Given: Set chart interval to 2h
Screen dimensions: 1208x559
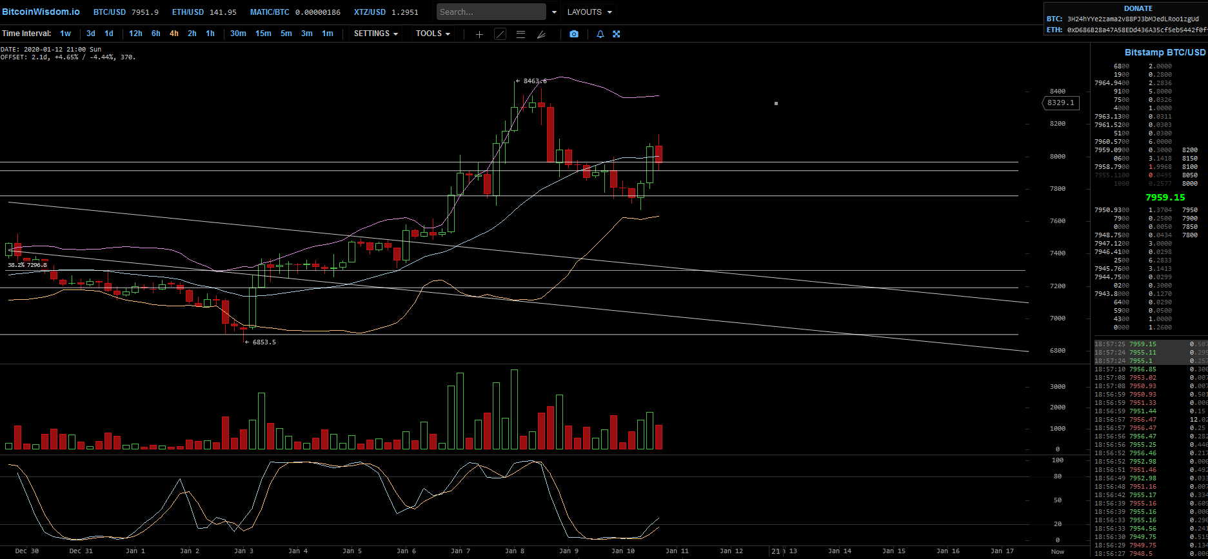Looking at the screenshot, I should coord(192,34).
